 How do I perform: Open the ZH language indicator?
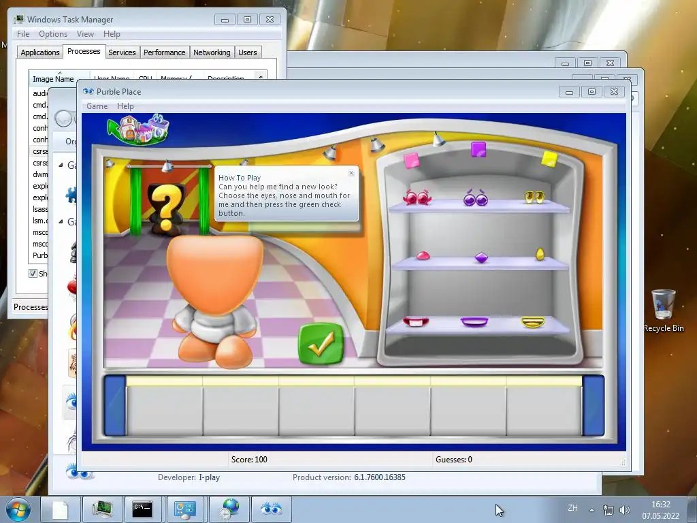(x=572, y=508)
